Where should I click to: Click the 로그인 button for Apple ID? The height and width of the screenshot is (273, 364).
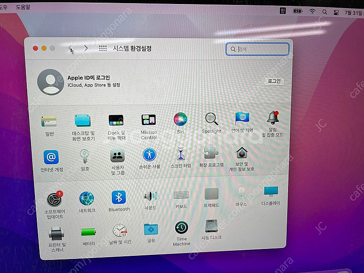pos(274,81)
